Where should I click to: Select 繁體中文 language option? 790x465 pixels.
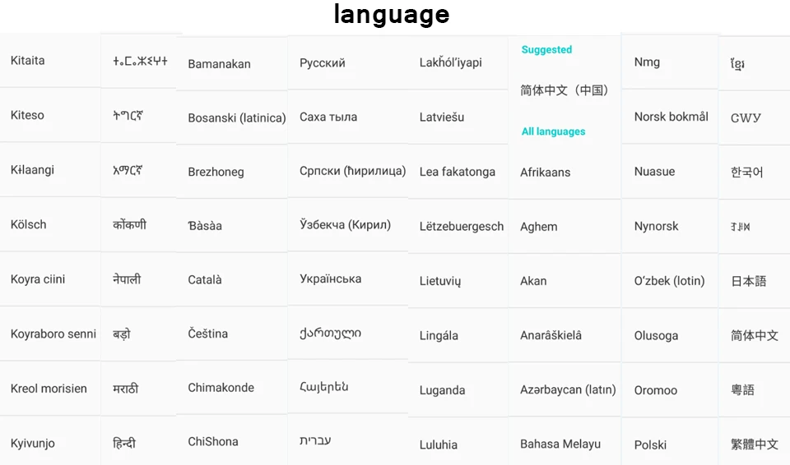pos(755,444)
